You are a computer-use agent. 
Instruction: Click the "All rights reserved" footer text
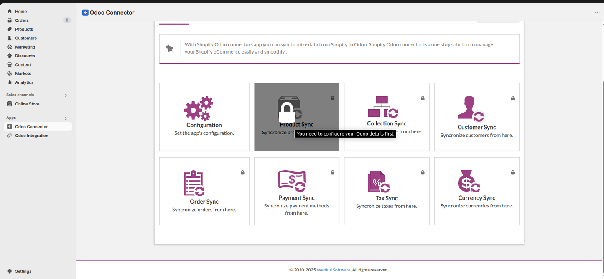370,270
